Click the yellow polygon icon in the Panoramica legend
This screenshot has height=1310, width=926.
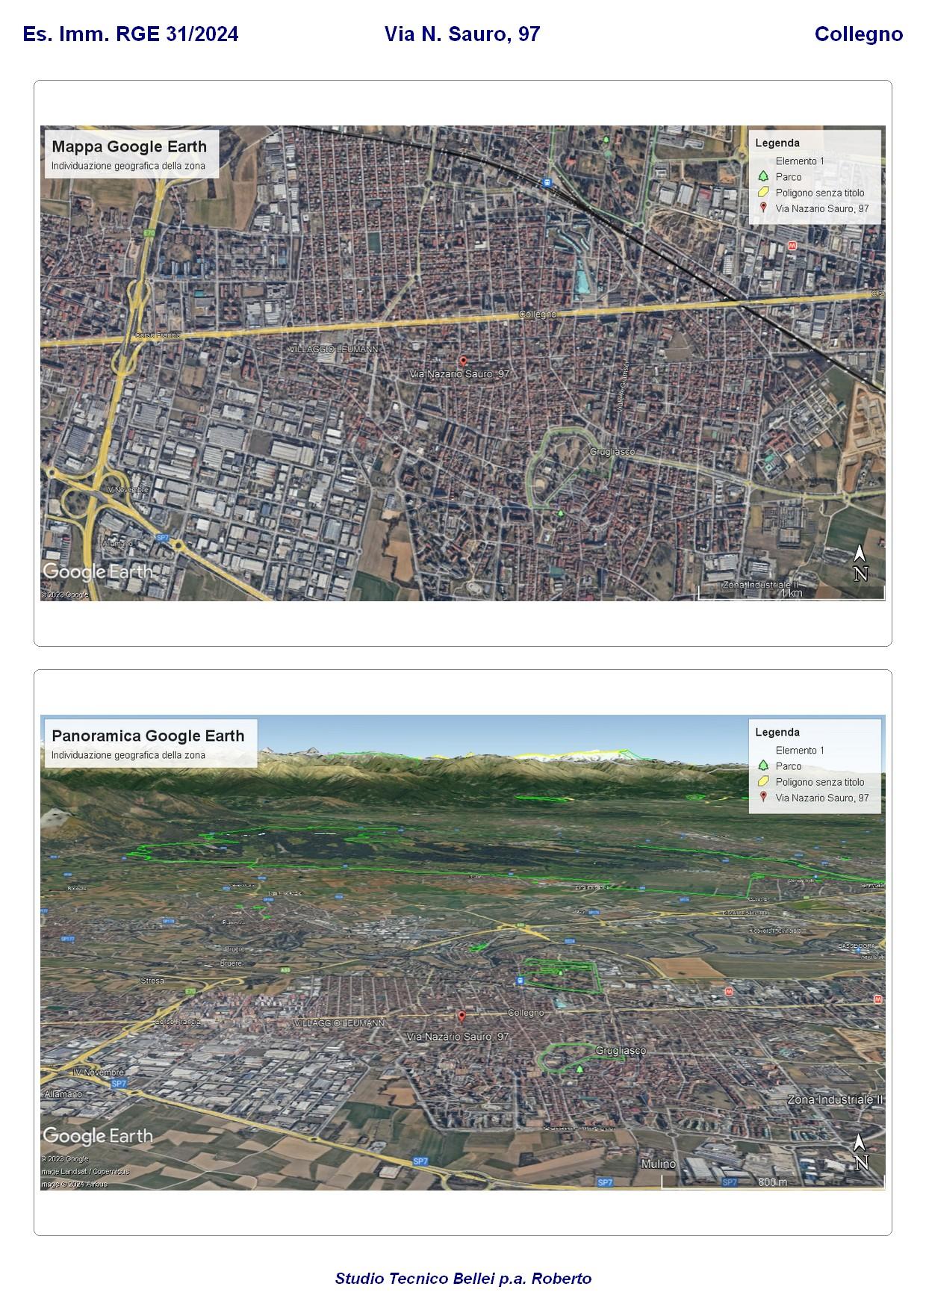pyautogui.click(x=763, y=782)
